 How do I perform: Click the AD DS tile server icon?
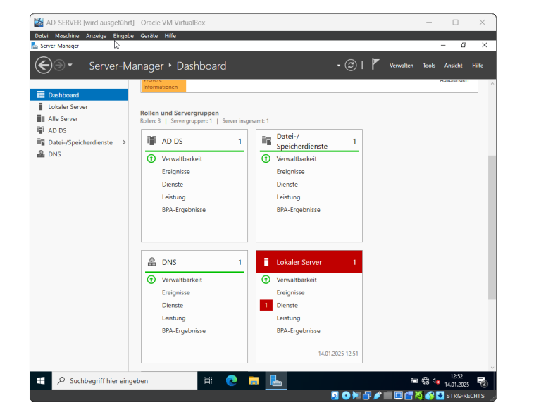click(151, 140)
